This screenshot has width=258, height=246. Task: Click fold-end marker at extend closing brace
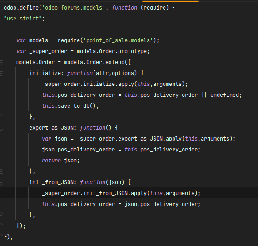(1, 226)
